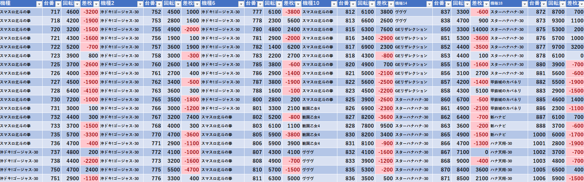Open the 台番 filter in the 機種14 group
Viewport: 584px width, 182px height.
[x=448, y=4]
